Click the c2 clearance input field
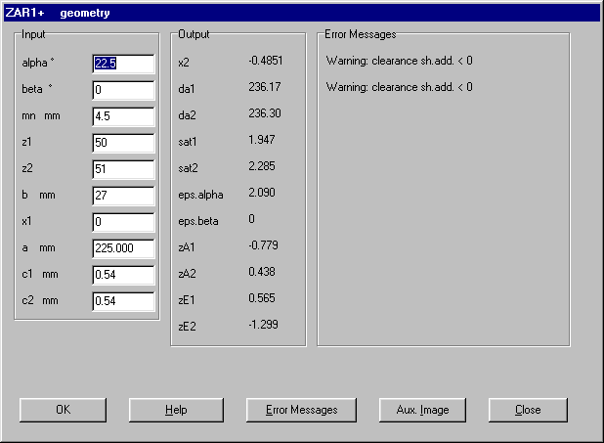Image resolution: width=604 pixels, height=443 pixels. coord(123,301)
